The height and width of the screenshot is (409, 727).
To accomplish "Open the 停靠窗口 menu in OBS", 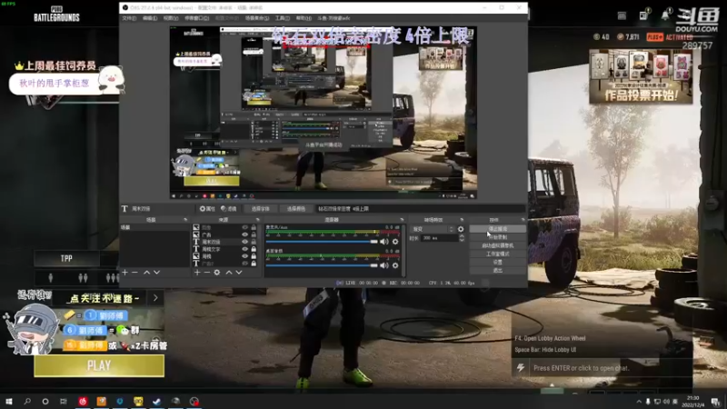I will pyautogui.click(x=196, y=18).
